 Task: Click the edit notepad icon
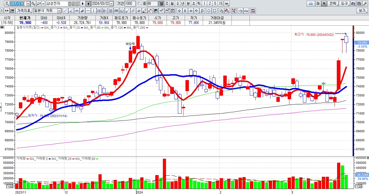coord(12,11)
